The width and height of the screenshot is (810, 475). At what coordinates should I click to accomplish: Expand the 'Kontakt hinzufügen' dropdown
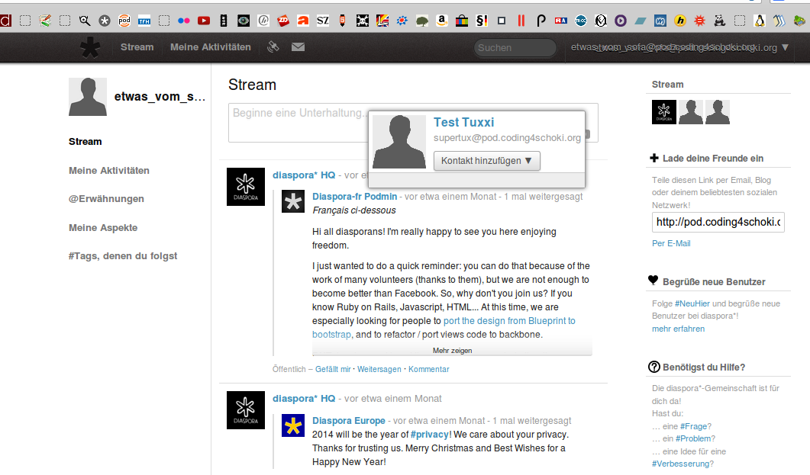pos(487,161)
